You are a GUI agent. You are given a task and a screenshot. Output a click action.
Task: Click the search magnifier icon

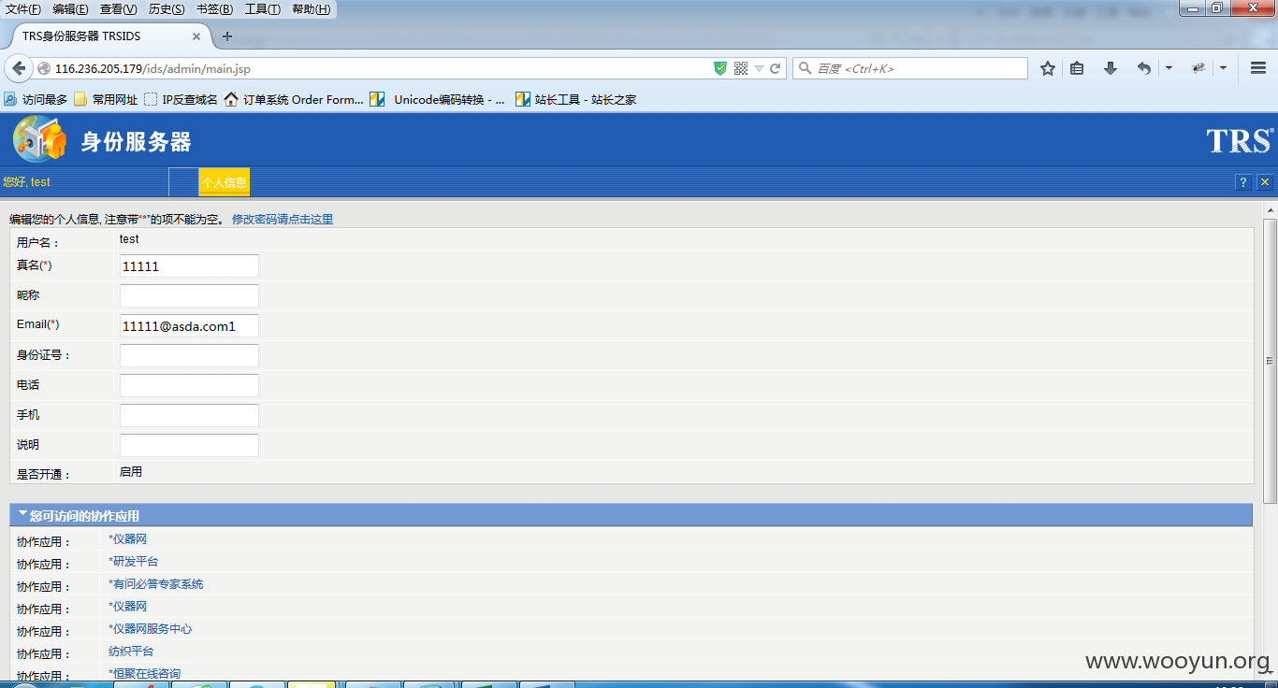(x=805, y=68)
